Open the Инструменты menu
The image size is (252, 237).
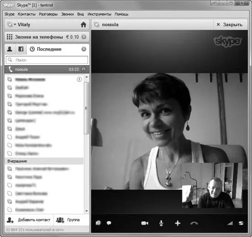(99, 14)
